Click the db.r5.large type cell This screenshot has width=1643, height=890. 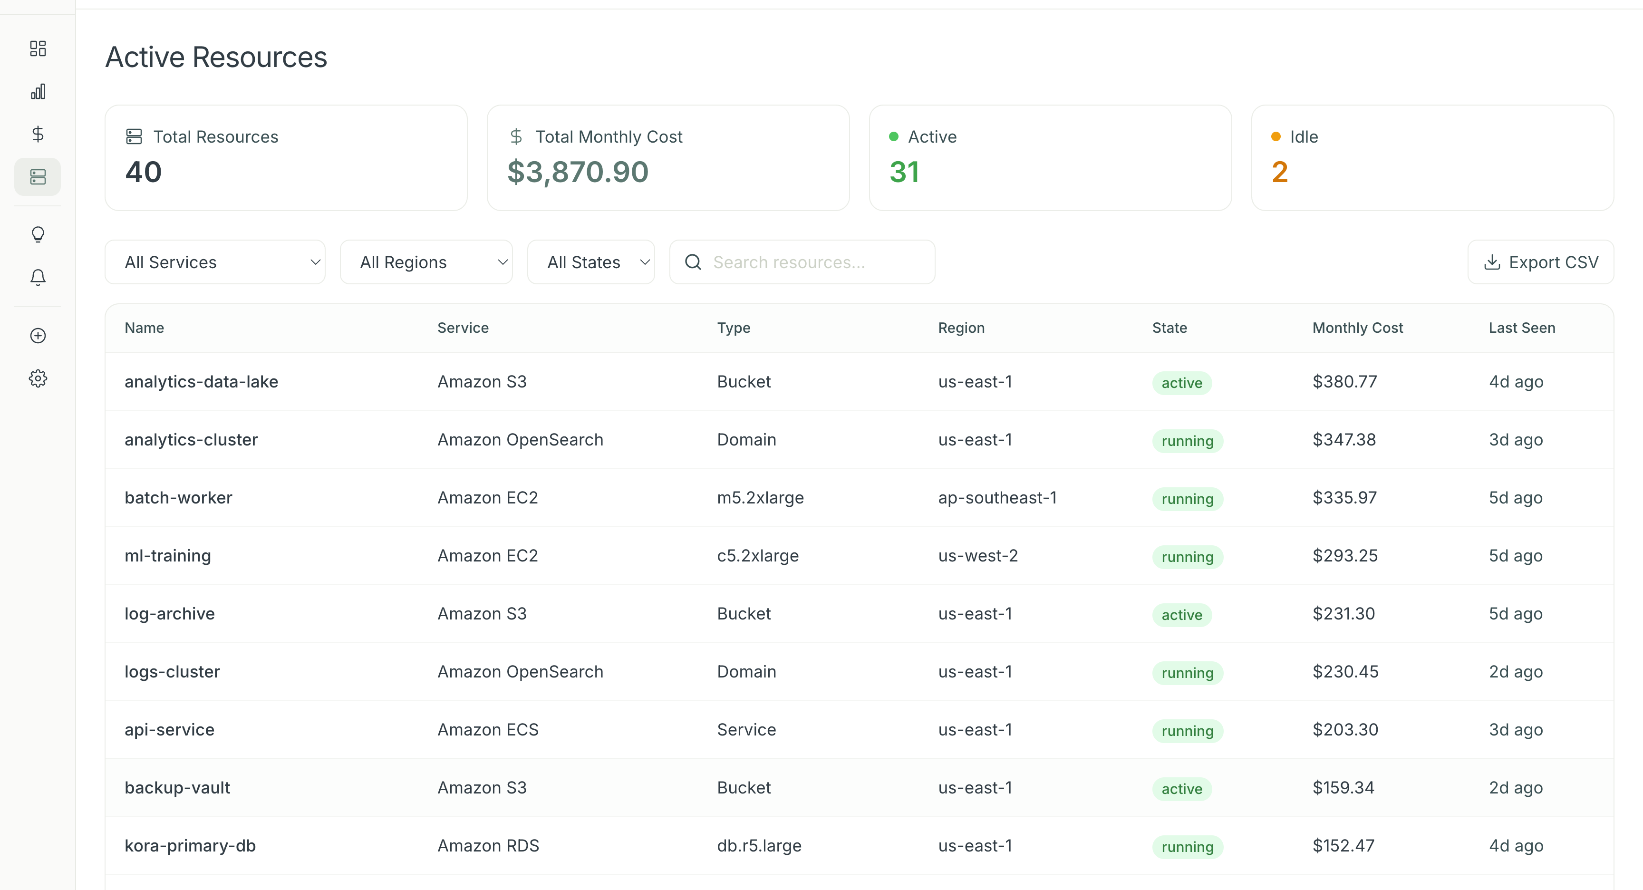759,846
